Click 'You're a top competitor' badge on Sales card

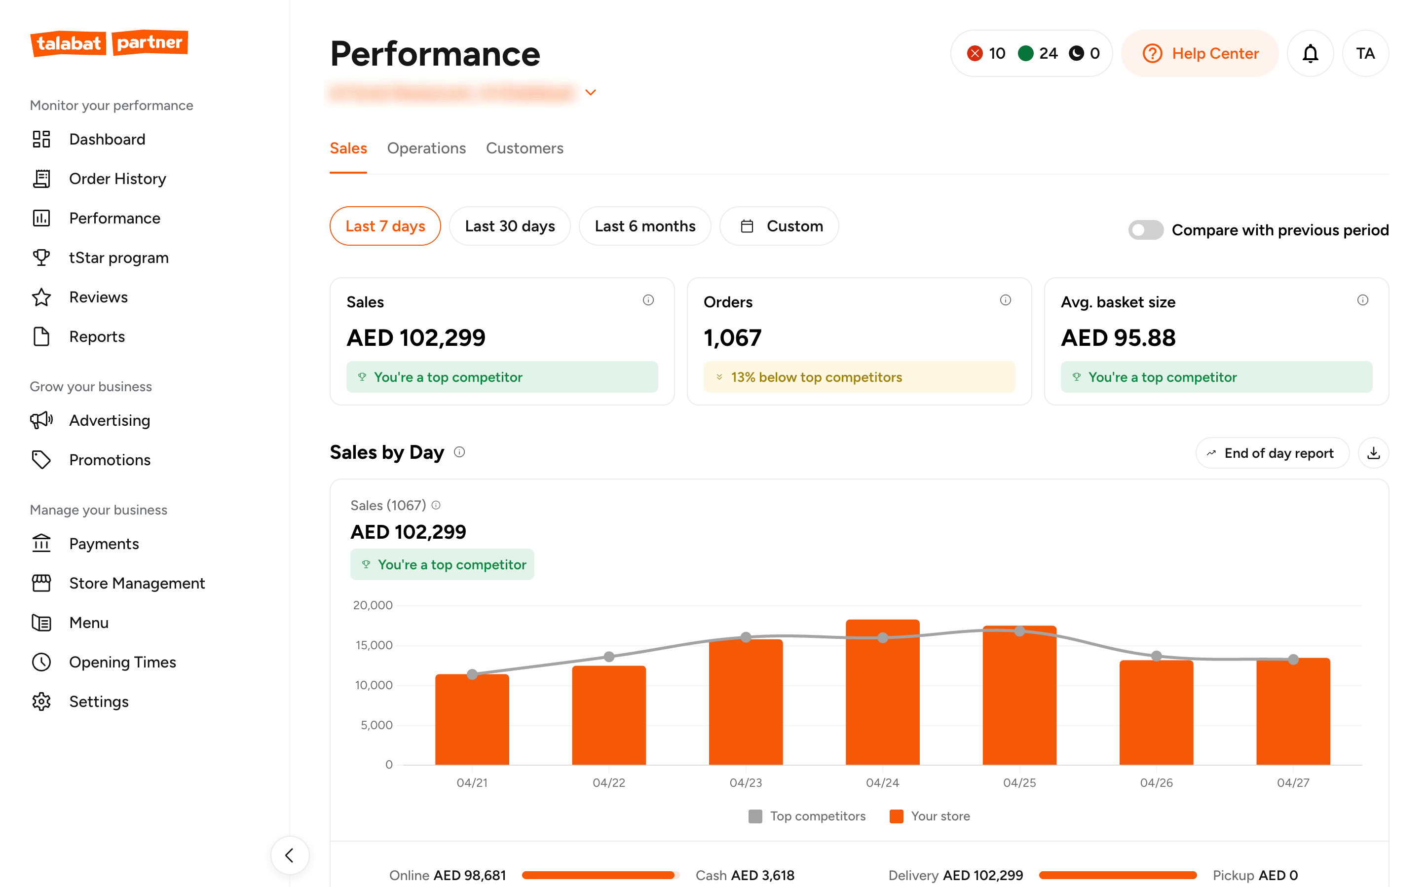coord(502,377)
